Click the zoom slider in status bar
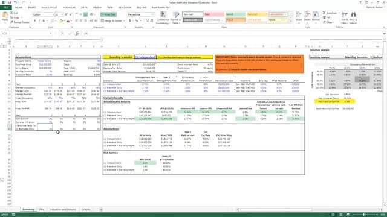 click(364, 215)
